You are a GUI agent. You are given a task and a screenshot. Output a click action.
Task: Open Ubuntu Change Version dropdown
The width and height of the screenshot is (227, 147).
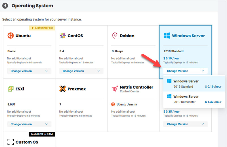pyautogui.click(x=29, y=71)
